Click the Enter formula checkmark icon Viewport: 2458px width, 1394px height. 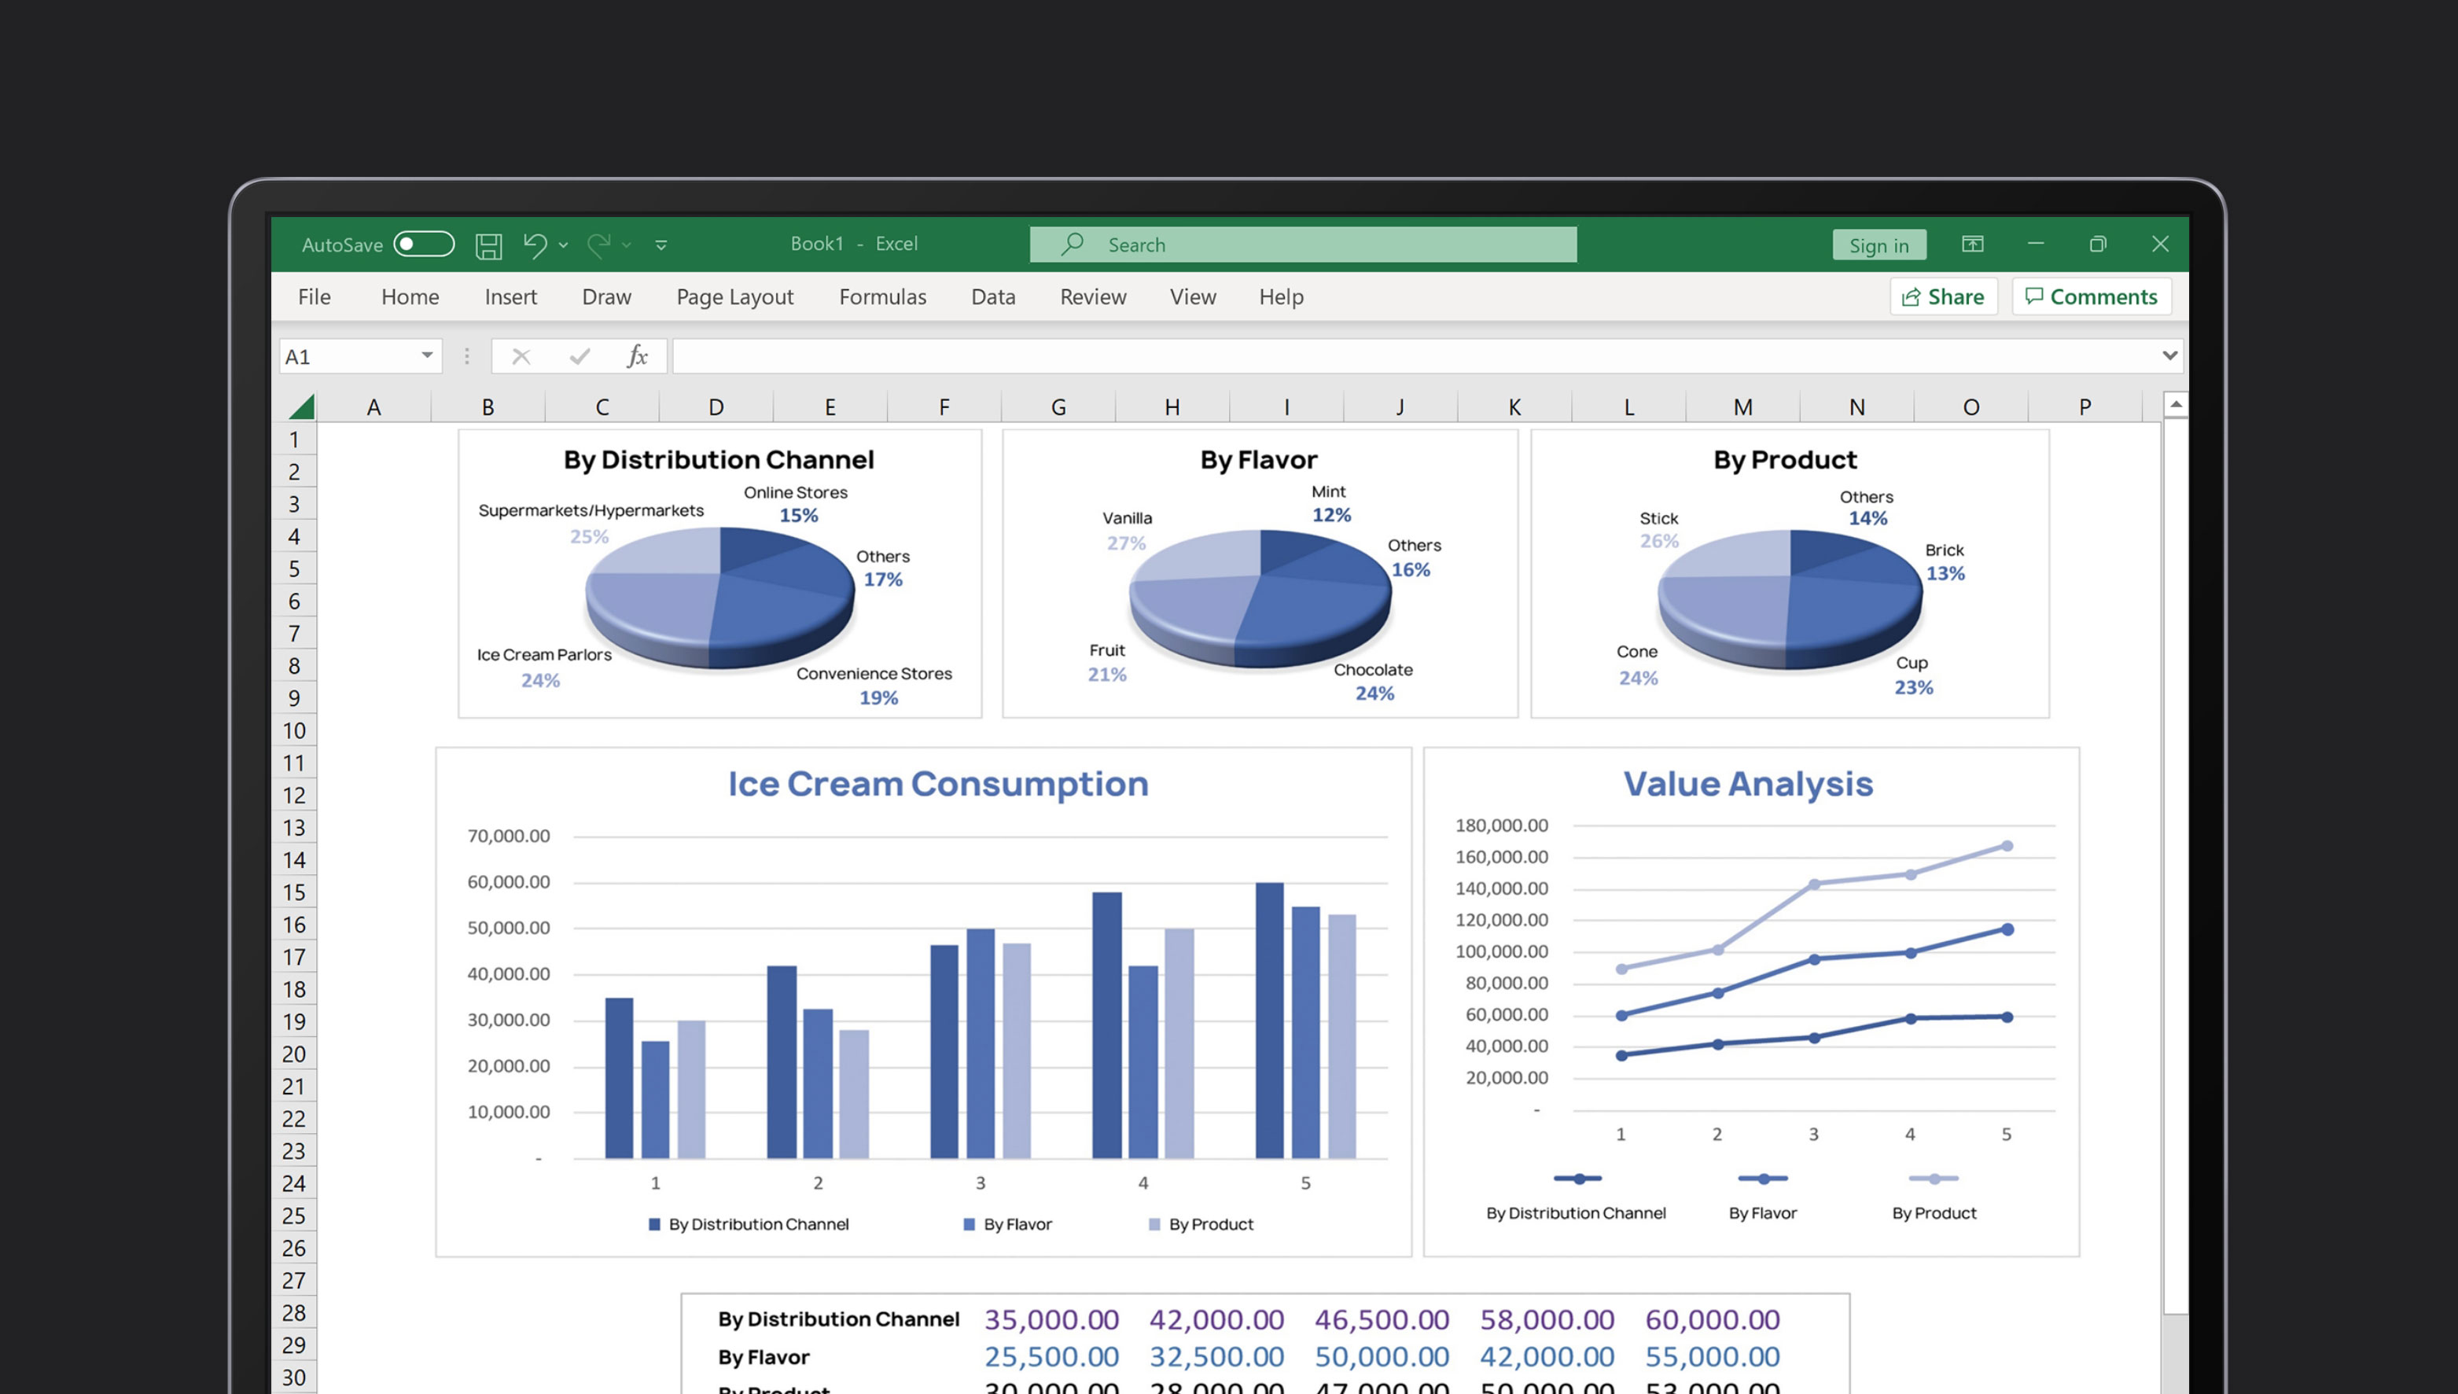tap(580, 356)
